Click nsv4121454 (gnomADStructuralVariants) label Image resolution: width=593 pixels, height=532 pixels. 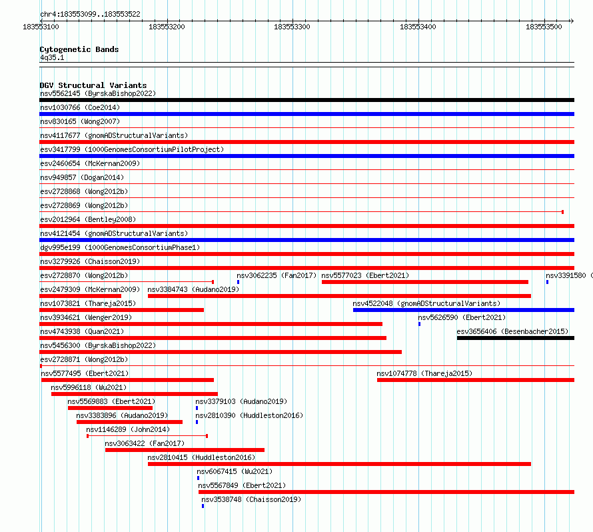(x=114, y=233)
